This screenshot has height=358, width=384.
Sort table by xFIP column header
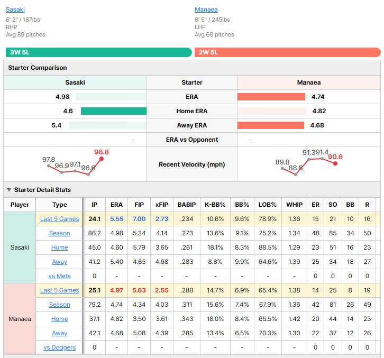pos(162,205)
